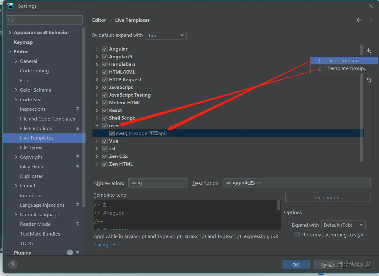
Task: Click the template text scrollbar
Action: (x=279, y=205)
